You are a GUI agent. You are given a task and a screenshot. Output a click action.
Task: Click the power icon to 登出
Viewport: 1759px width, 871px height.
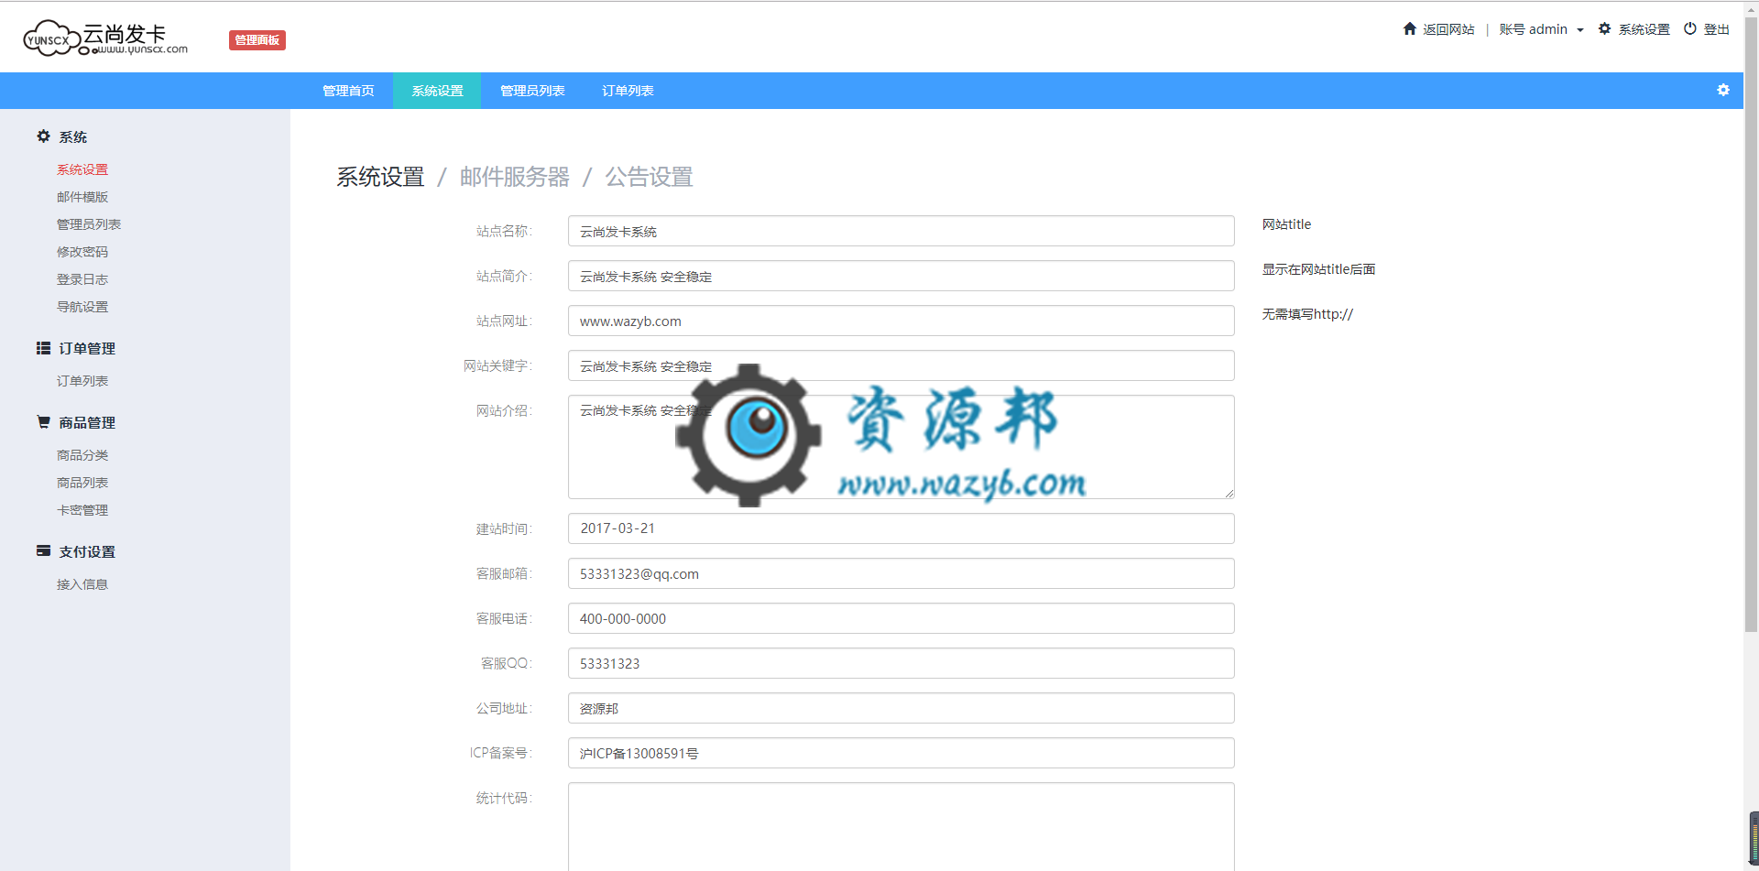pos(1689,27)
